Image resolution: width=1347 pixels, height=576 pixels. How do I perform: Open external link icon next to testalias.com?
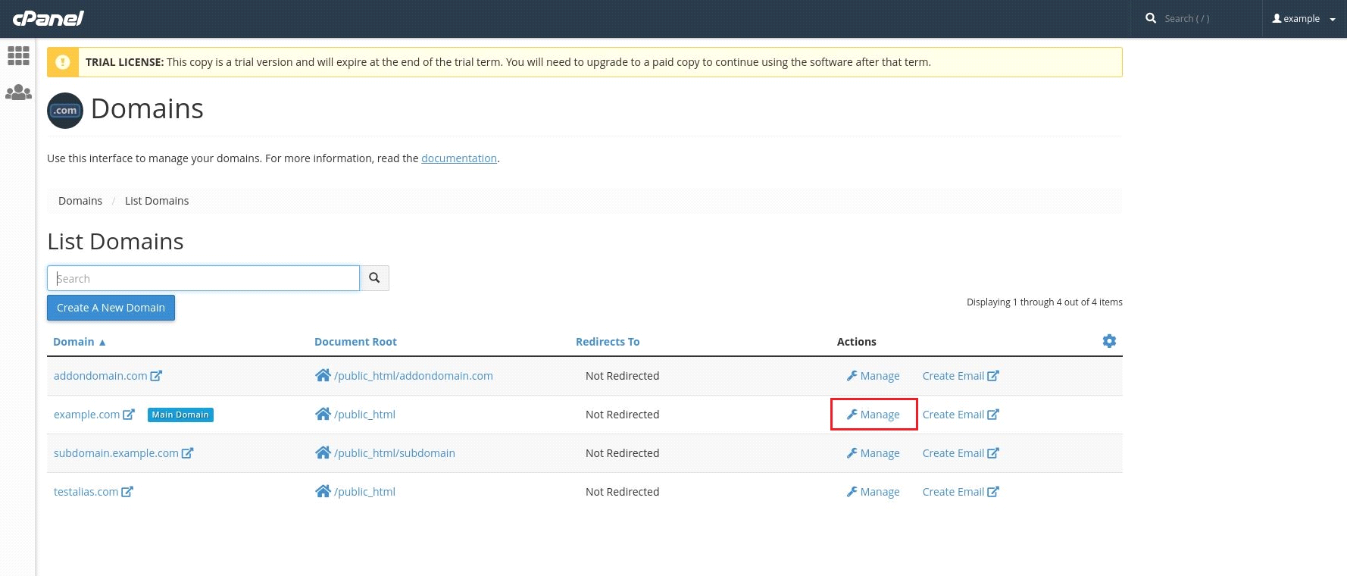click(x=127, y=492)
